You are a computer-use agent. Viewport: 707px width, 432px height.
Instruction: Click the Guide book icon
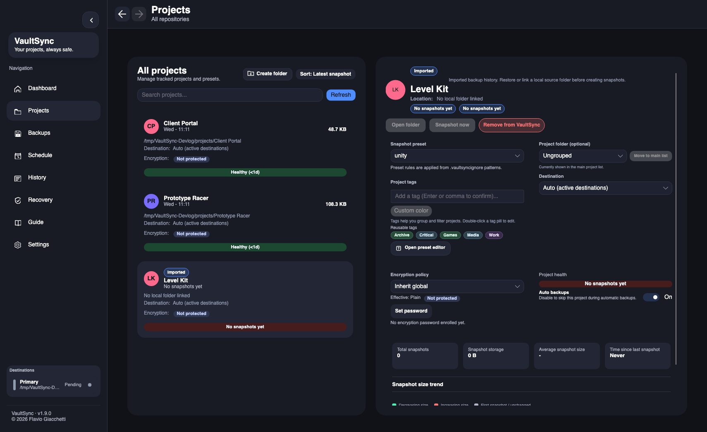click(x=18, y=223)
